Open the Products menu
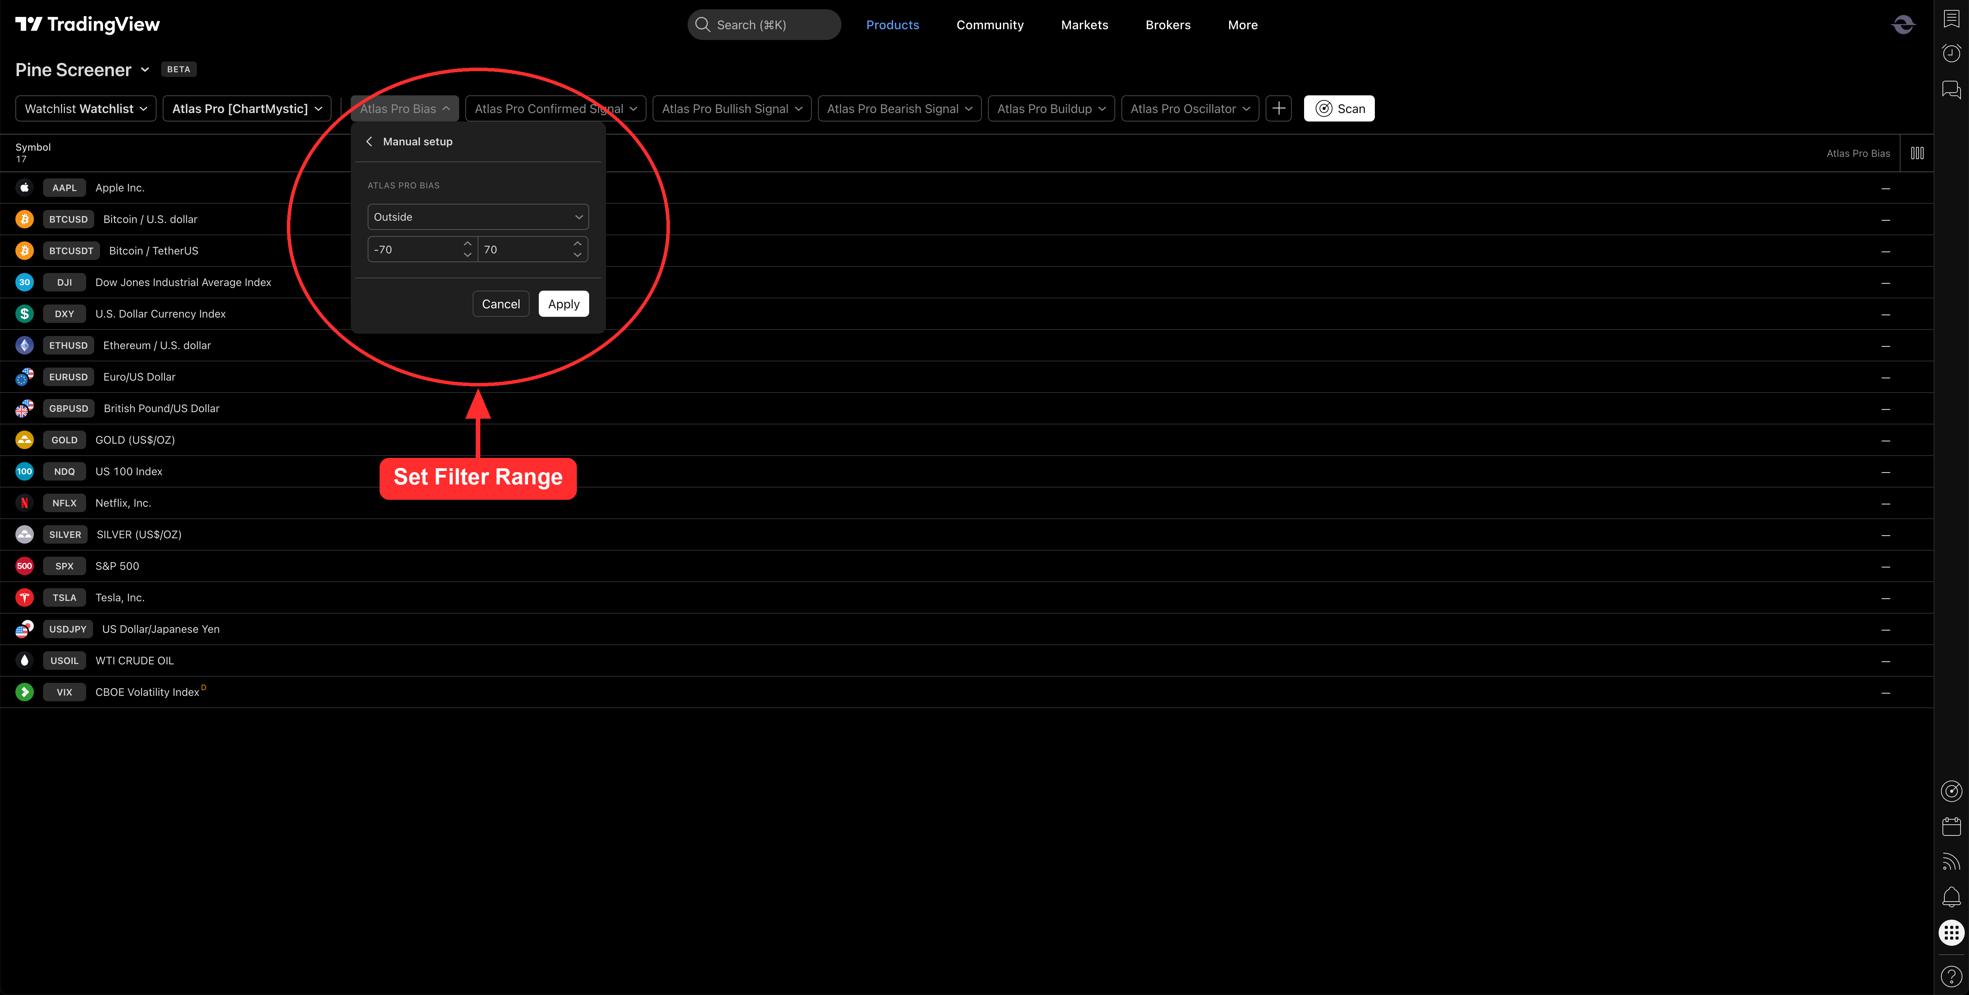The width and height of the screenshot is (1969, 995). tap(892, 25)
